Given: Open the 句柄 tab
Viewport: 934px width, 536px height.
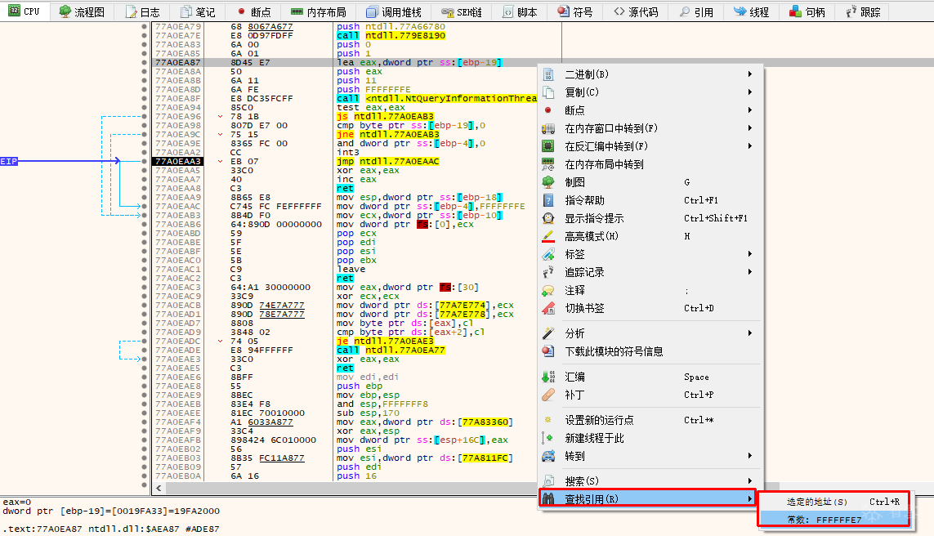Looking at the screenshot, I should 807,11.
